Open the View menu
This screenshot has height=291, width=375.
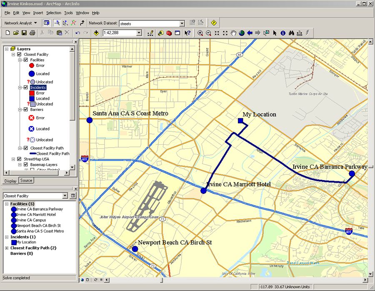(x=26, y=13)
